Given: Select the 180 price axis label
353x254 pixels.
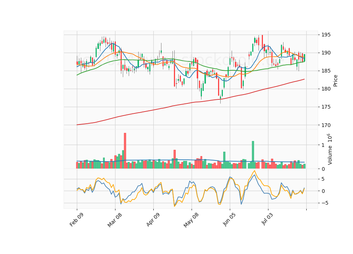Looking at the screenshot, I should pyautogui.click(x=326, y=89).
